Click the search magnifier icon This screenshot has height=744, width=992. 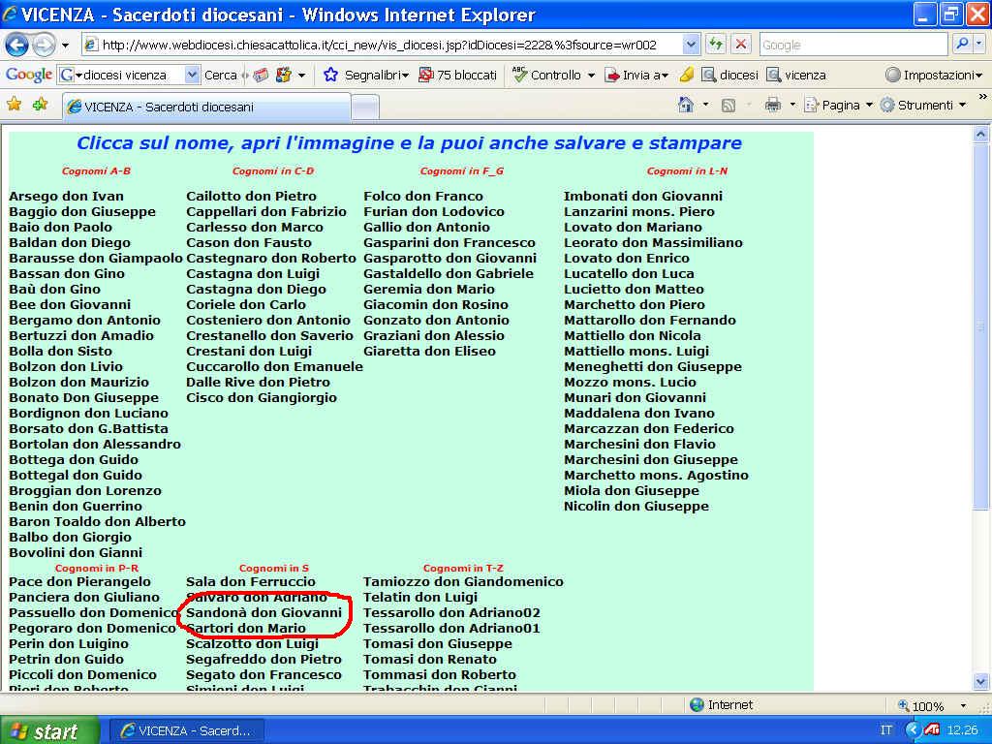[x=962, y=45]
